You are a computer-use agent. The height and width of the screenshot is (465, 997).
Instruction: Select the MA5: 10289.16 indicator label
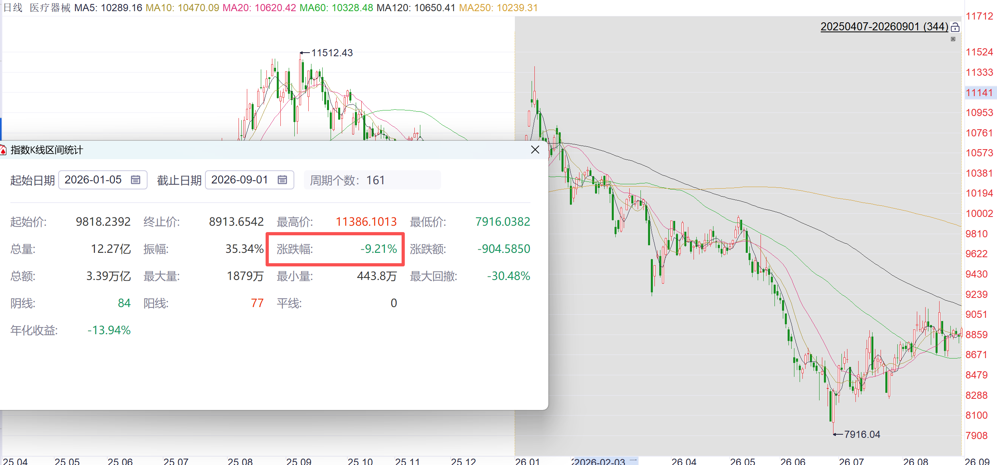(x=108, y=8)
